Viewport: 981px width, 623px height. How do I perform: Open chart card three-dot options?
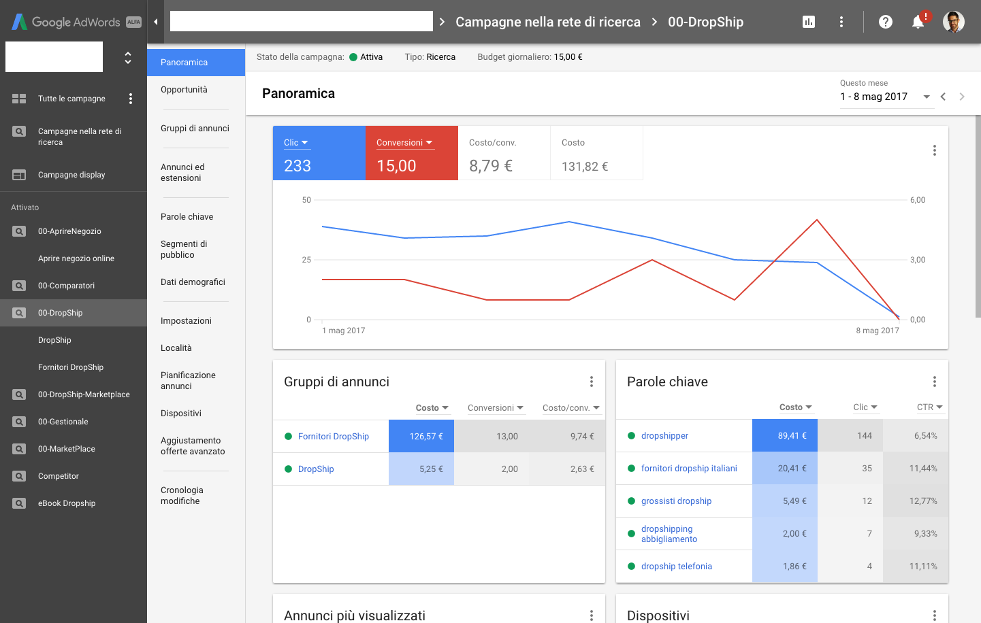point(935,150)
